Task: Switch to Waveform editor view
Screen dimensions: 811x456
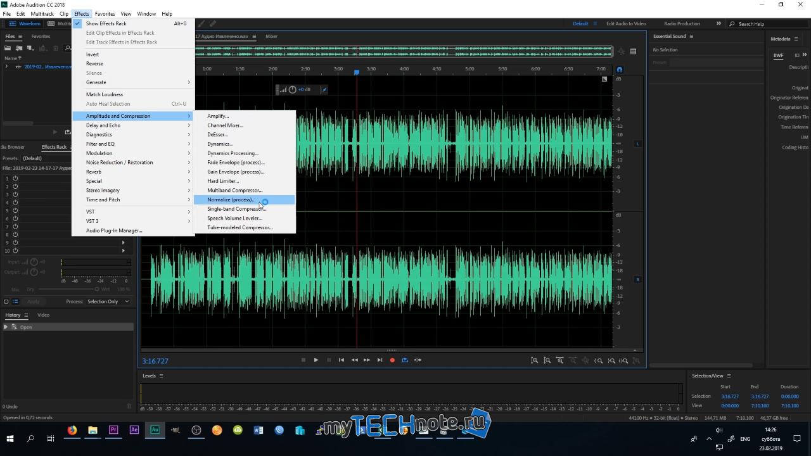Action: [25, 23]
